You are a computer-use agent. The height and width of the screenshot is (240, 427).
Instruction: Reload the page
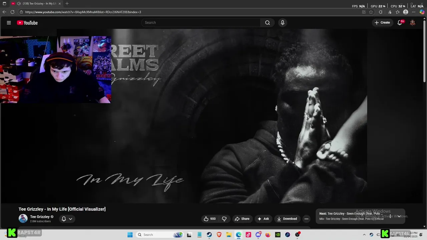point(12,12)
